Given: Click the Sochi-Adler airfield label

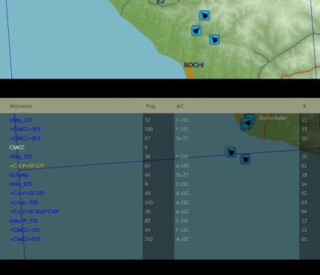Looking at the screenshot, I should 273,118.
